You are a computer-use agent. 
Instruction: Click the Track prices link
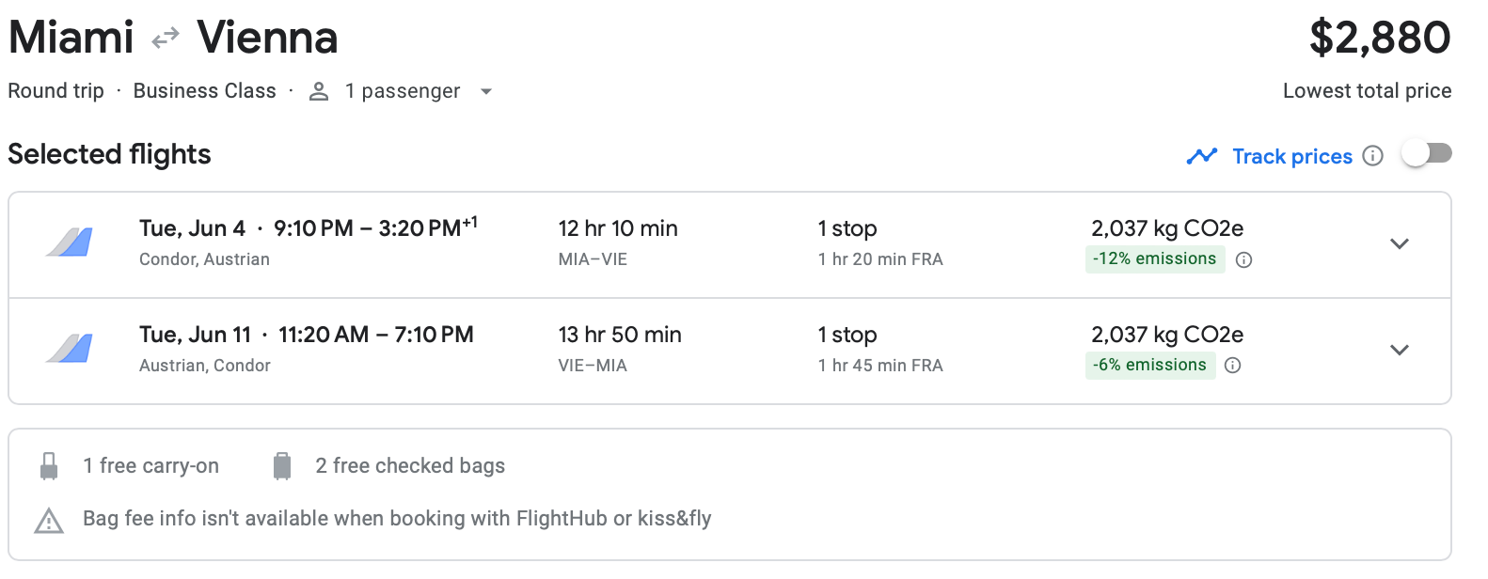1292,156
